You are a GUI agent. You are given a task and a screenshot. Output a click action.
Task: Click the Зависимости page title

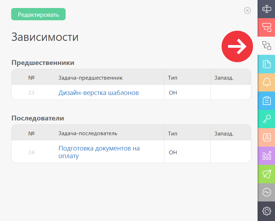pyautogui.click(x=45, y=37)
